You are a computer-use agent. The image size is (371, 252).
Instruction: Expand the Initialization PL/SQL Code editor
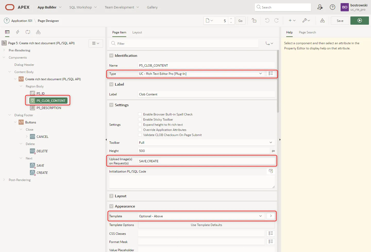click(271, 171)
